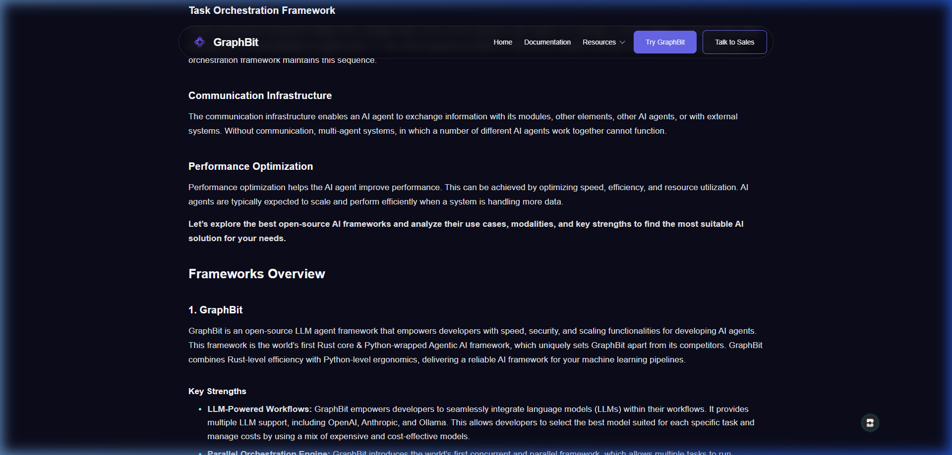This screenshot has height=455, width=952.
Task: Click the GraphBit brand name link
Action: tap(236, 42)
